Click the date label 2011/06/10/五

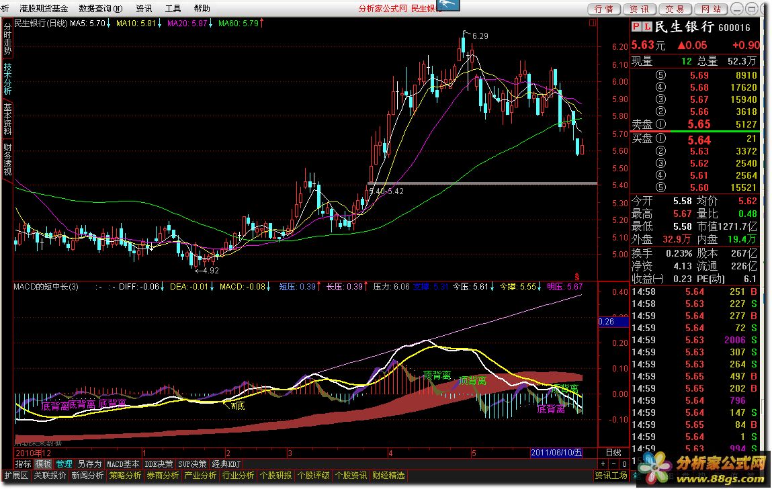(x=556, y=453)
